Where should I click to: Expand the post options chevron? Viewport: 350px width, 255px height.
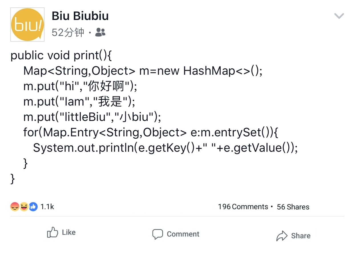coord(339,16)
